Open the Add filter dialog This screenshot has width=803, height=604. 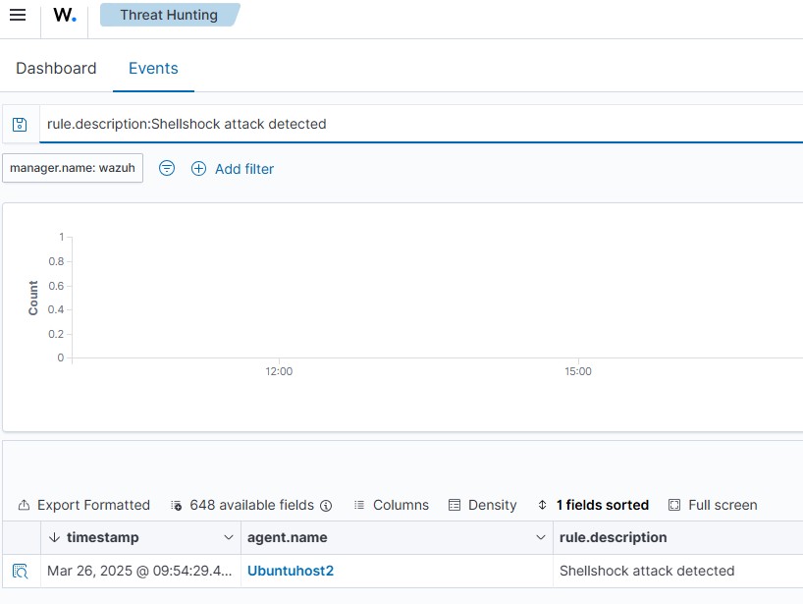233,168
